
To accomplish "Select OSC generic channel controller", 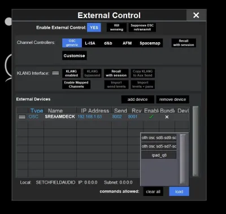I will 72,43.
